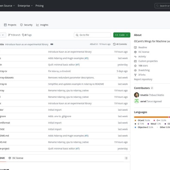Viewport: 170px width, 170px height.
Task: Open the Pricing page
Action: click(39, 6)
